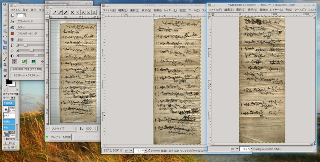Open 選択(S) menu in middle GIMP window
This screenshot has height=162, width=320.
(x=135, y=10)
